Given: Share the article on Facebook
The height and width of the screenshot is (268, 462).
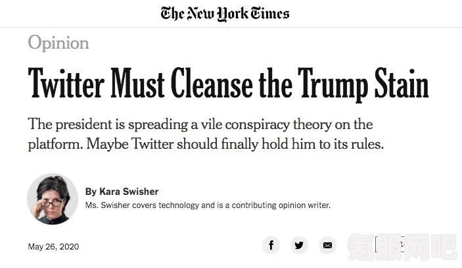Looking at the screenshot, I should 271,245.
